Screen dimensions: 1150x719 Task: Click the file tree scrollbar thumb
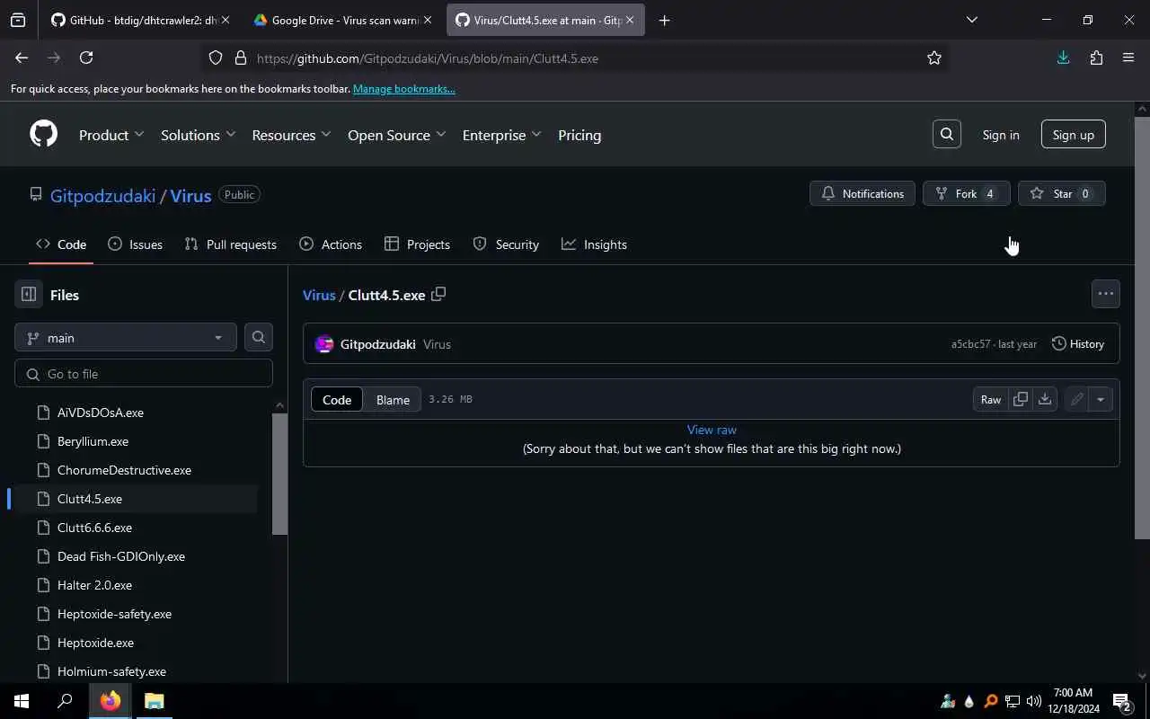pyautogui.click(x=279, y=475)
